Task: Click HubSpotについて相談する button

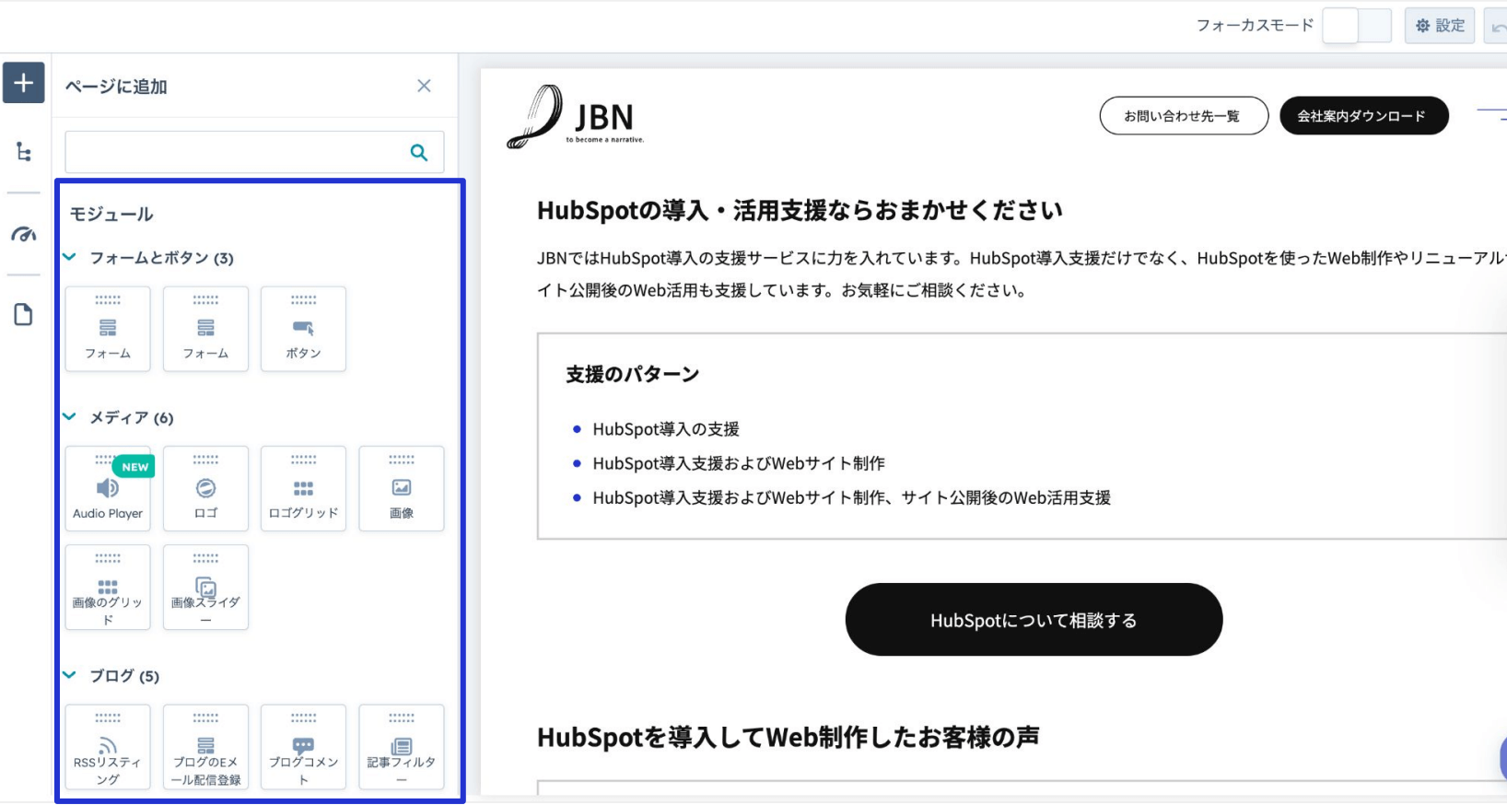Action: [x=1034, y=620]
